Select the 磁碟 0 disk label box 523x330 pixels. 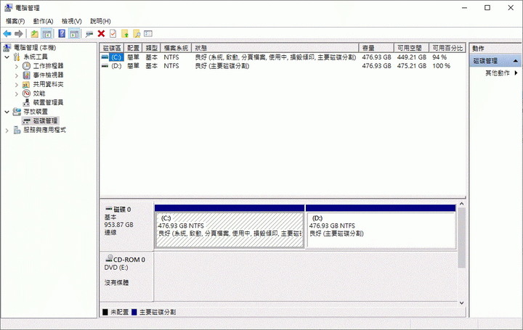[126, 226]
